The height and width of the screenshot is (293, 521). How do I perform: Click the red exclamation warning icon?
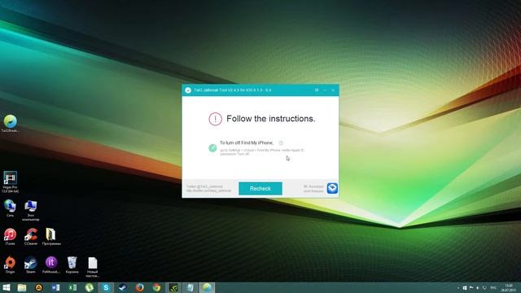coord(215,119)
